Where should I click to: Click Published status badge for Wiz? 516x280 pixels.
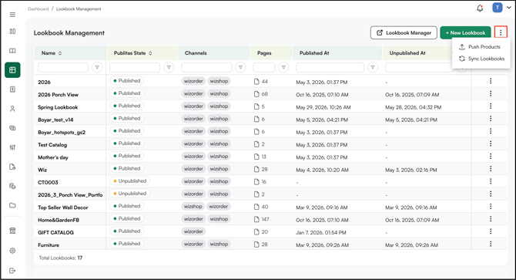pos(127,168)
